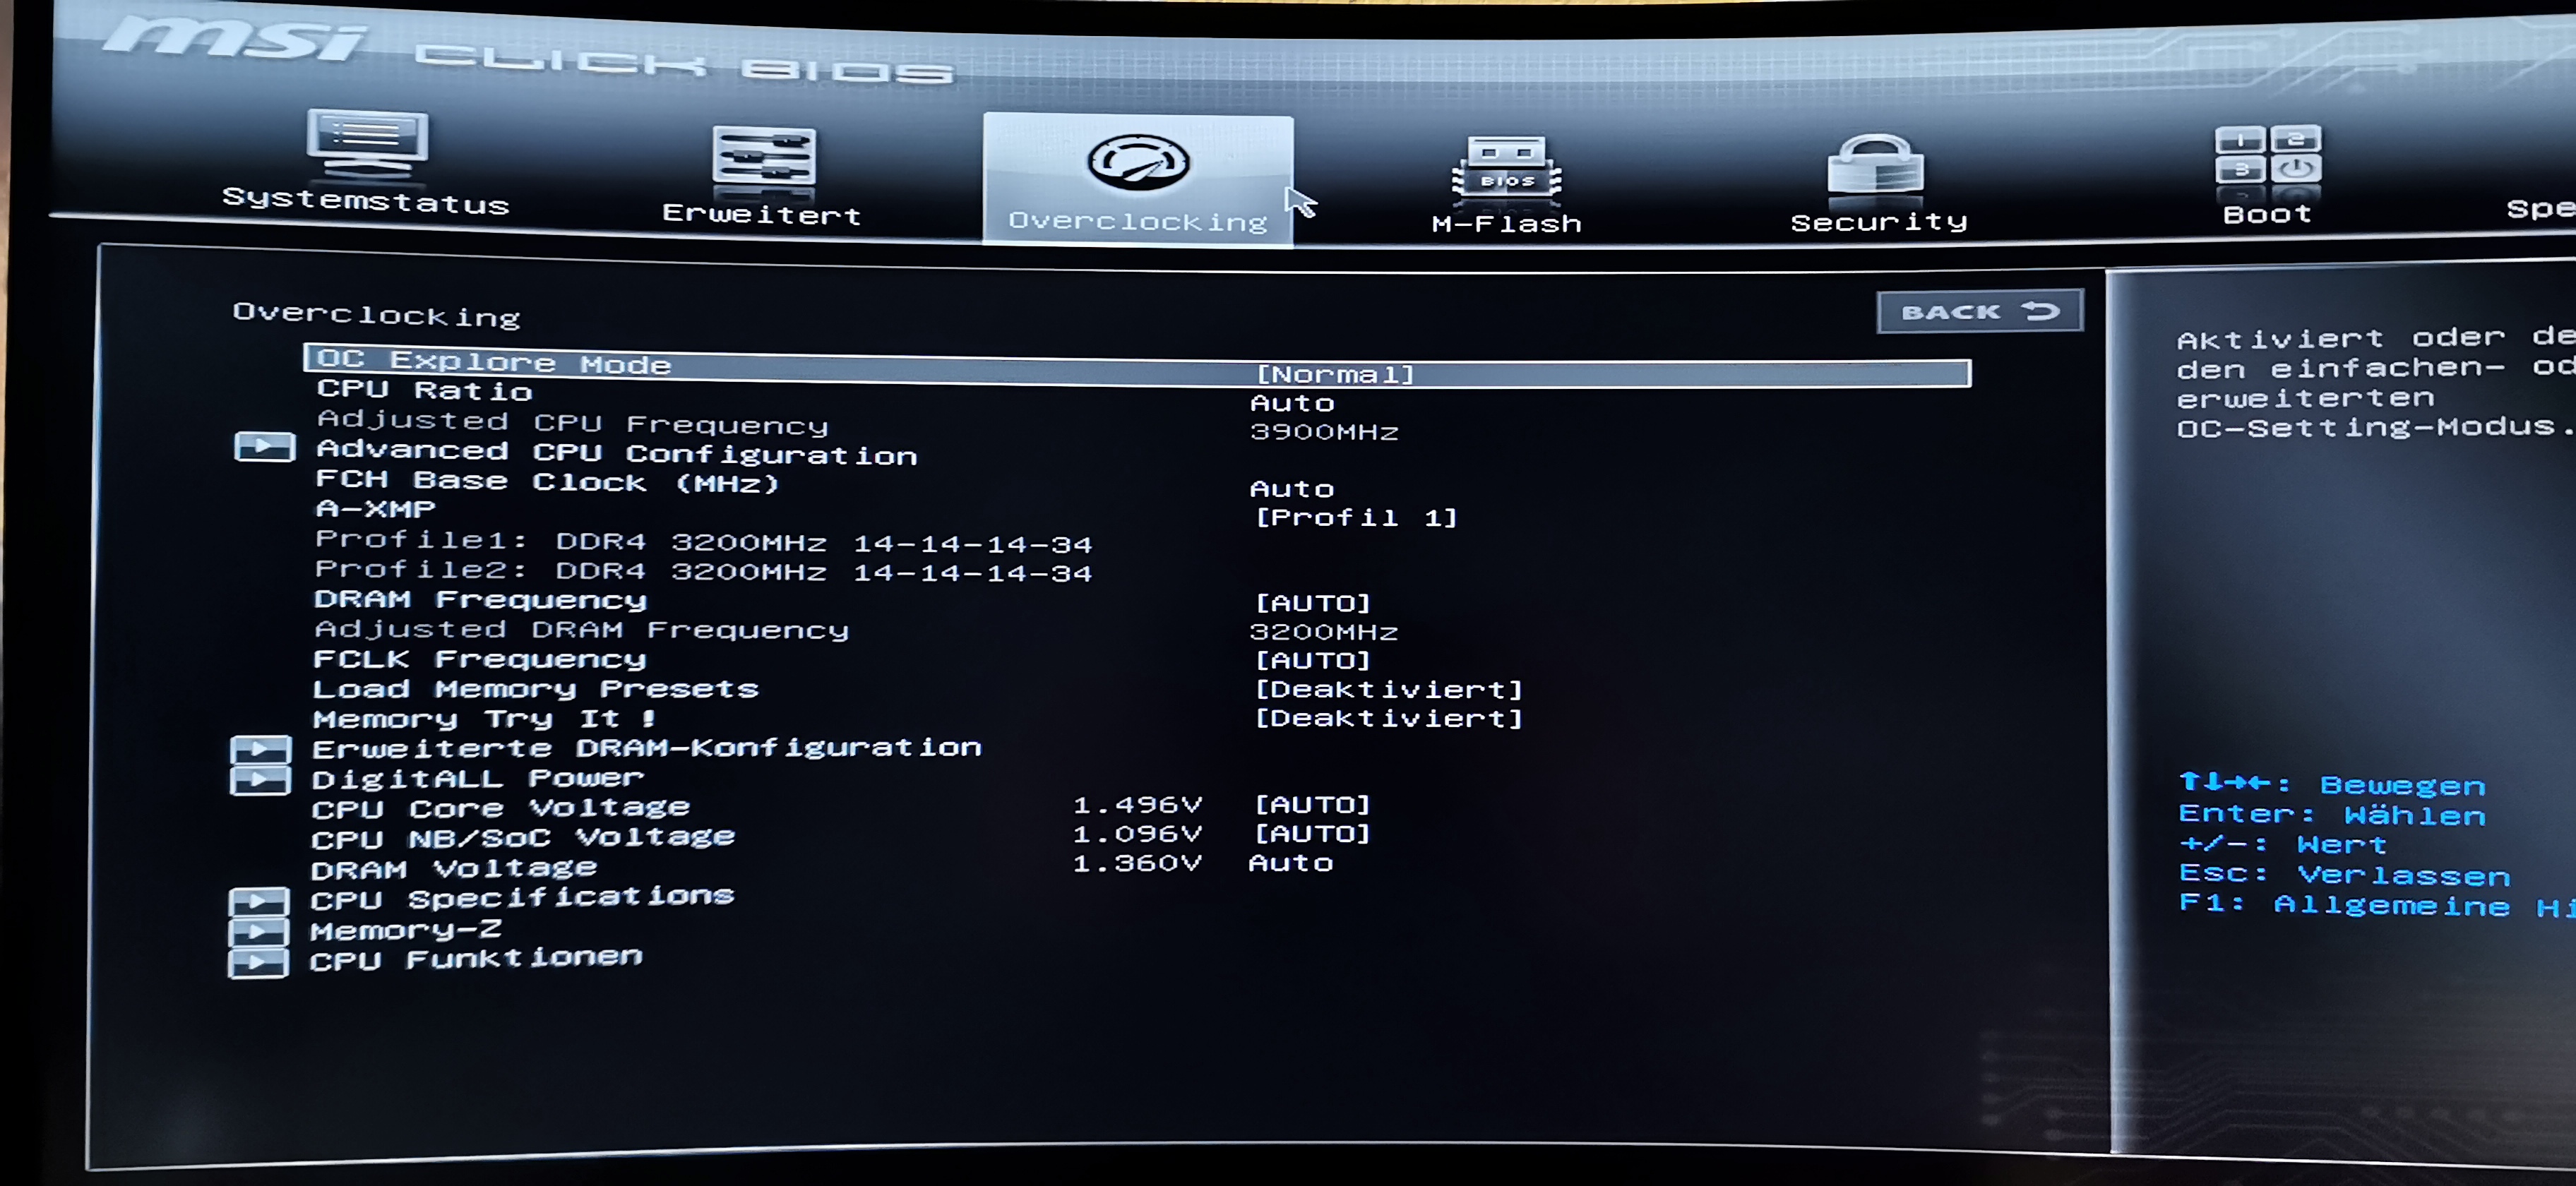Select the Overclocking gauge icon

click(1138, 163)
